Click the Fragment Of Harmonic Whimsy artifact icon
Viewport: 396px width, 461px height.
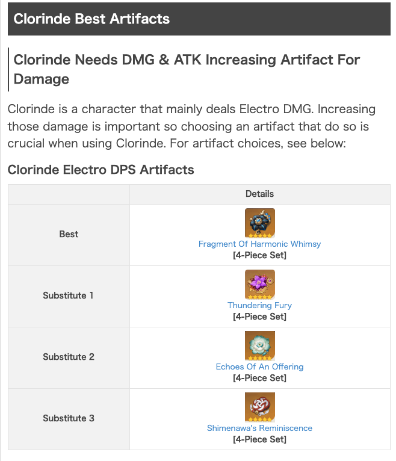pos(260,223)
